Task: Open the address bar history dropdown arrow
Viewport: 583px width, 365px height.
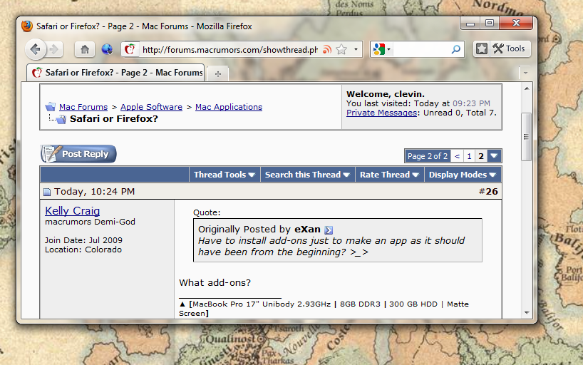Action: (x=356, y=49)
